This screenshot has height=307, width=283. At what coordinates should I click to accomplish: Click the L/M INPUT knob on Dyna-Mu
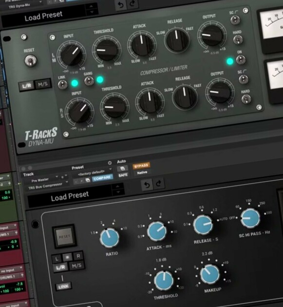point(72,55)
